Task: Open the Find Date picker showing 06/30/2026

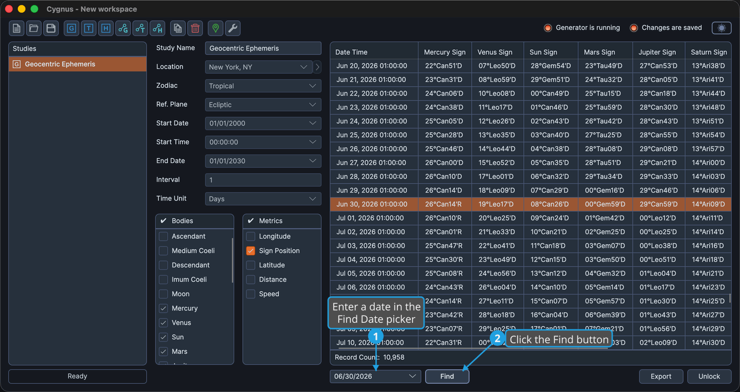Action: 376,376
